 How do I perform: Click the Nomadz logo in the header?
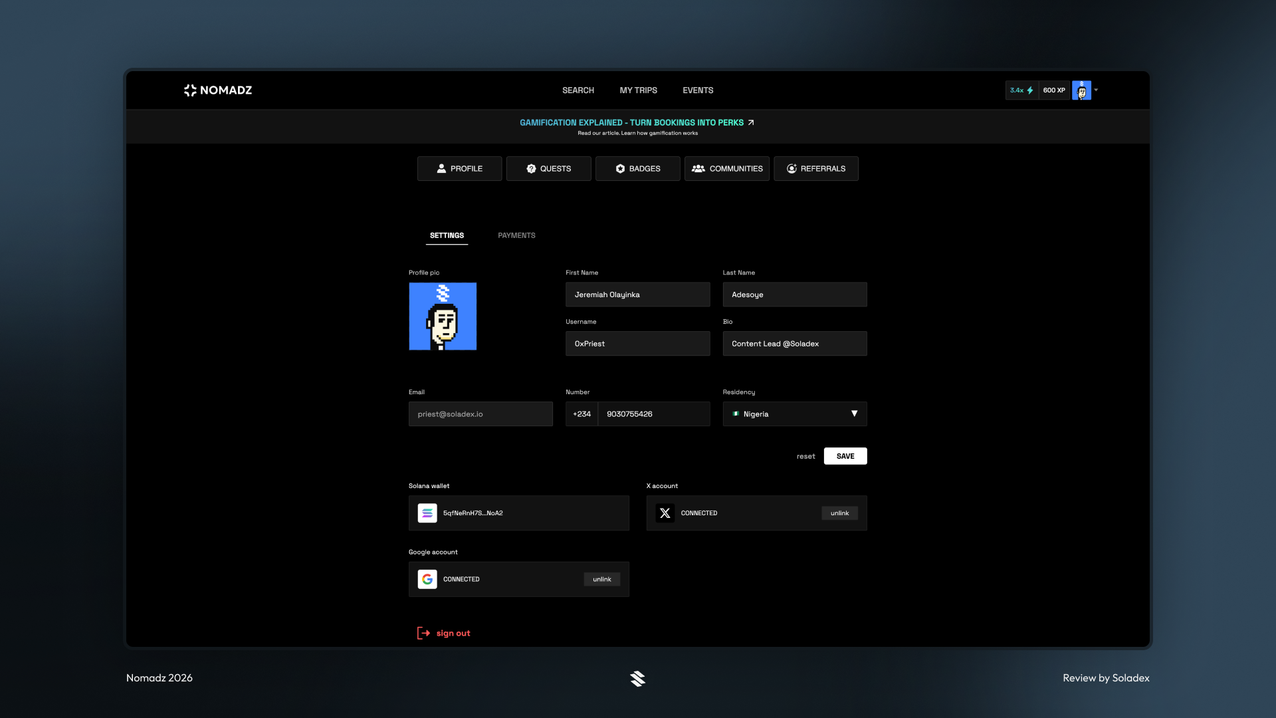tap(217, 90)
